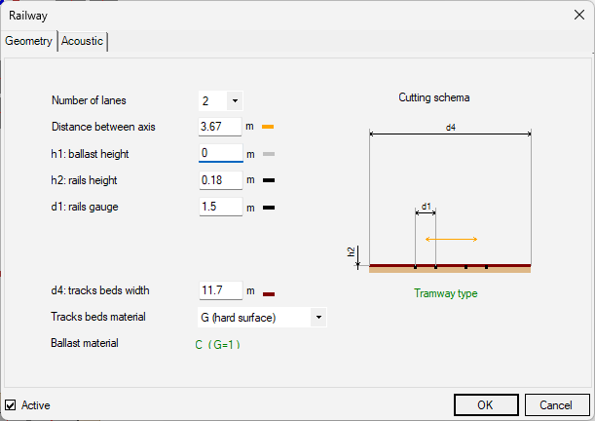Click the orange arrow in cutting schema
This screenshot has height=421, width=595.
tap(451, 239)
